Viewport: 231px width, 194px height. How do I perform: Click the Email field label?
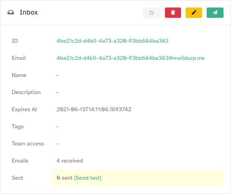(x=19, y=58)
